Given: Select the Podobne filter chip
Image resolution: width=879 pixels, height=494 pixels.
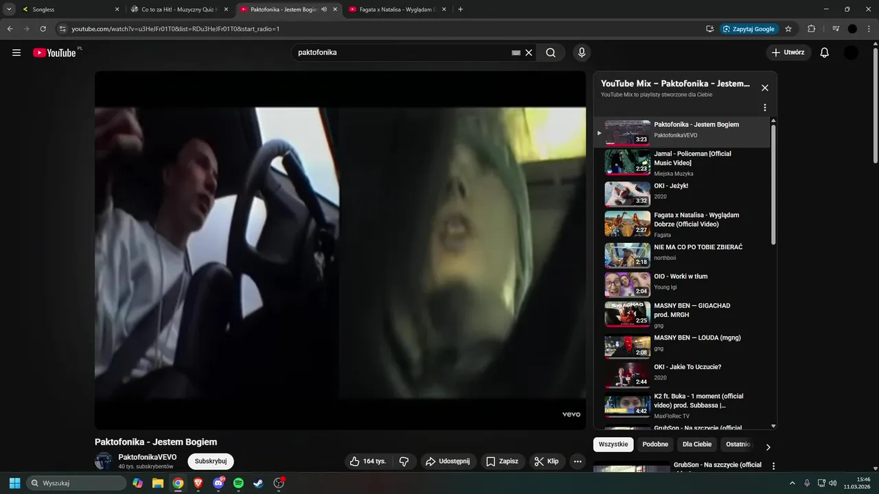Looking at the screenshot, I should (x=655, y=445).
